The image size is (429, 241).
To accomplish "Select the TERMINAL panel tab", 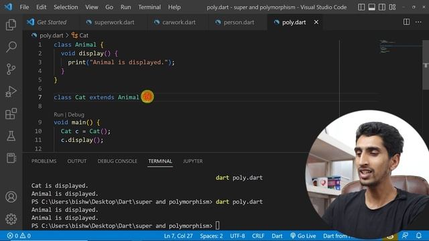I will (160, 161).
